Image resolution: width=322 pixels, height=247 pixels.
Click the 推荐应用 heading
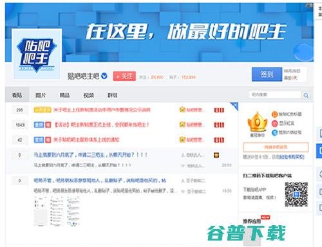pyautogui.click(x=252, y=221)
